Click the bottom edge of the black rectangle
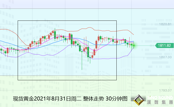This screenshot has width=174, height=107. click(67, 80)
